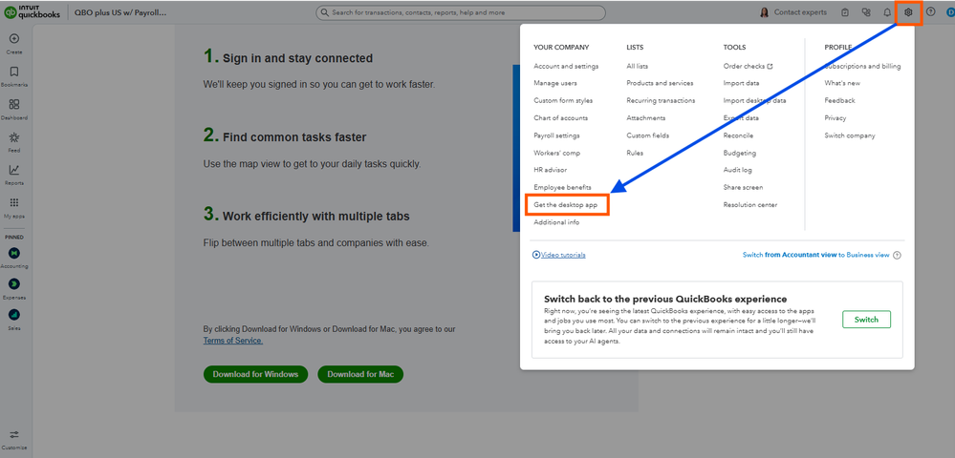Click the settings gear icon
The image size is (955, 458).
click(908, 12)
